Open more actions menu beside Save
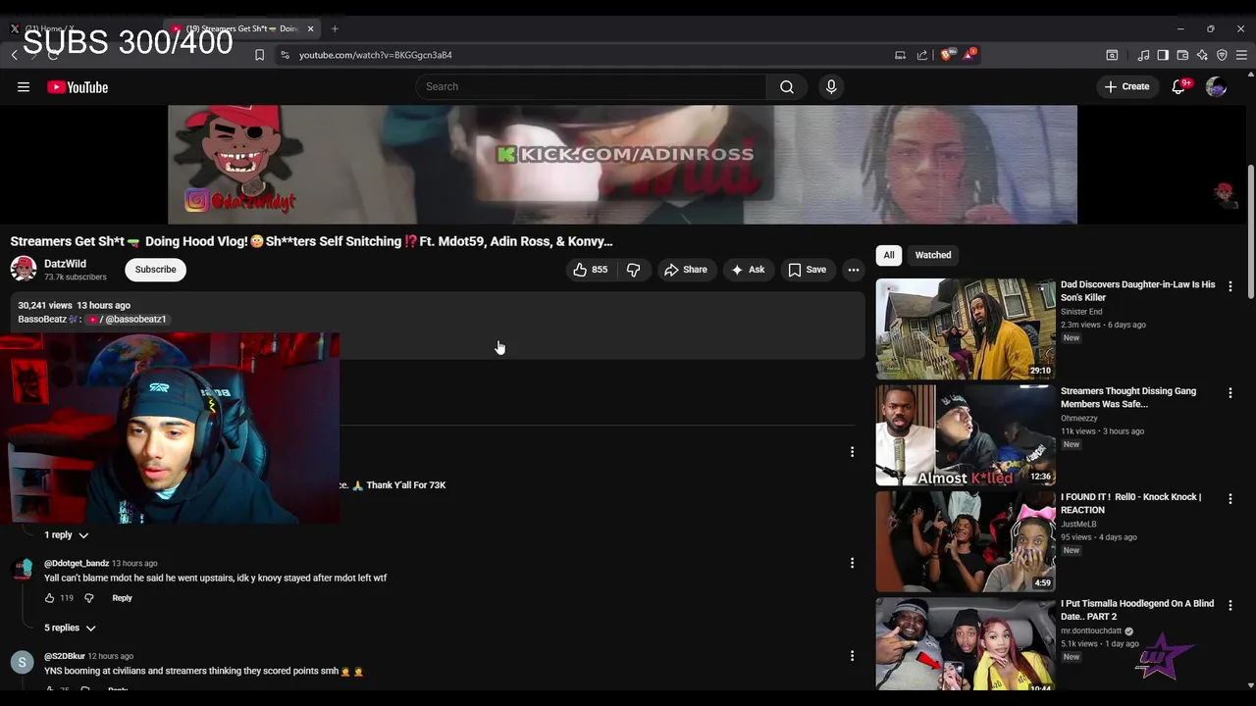The width and height of the screenshot is (1256, 706). pyautogui.click(x=854, y=270)
